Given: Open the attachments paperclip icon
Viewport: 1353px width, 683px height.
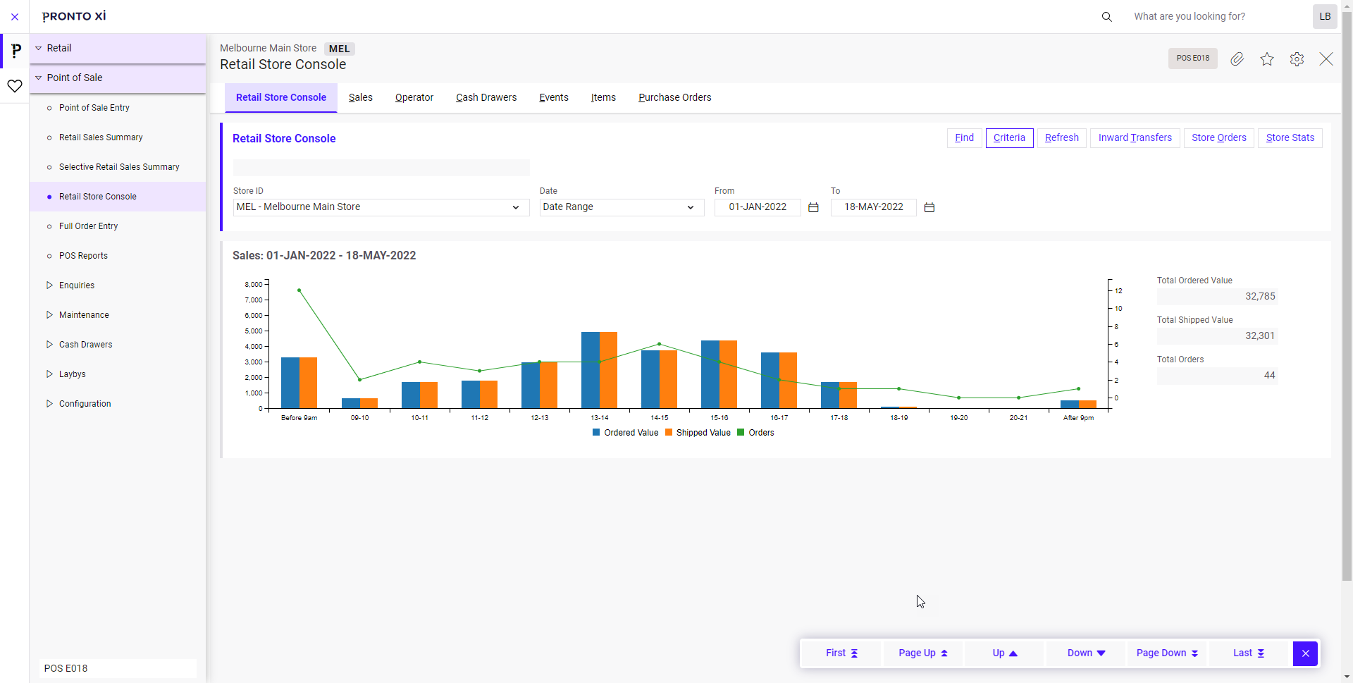Looking at the screenshot, I should coord(1238,59).
